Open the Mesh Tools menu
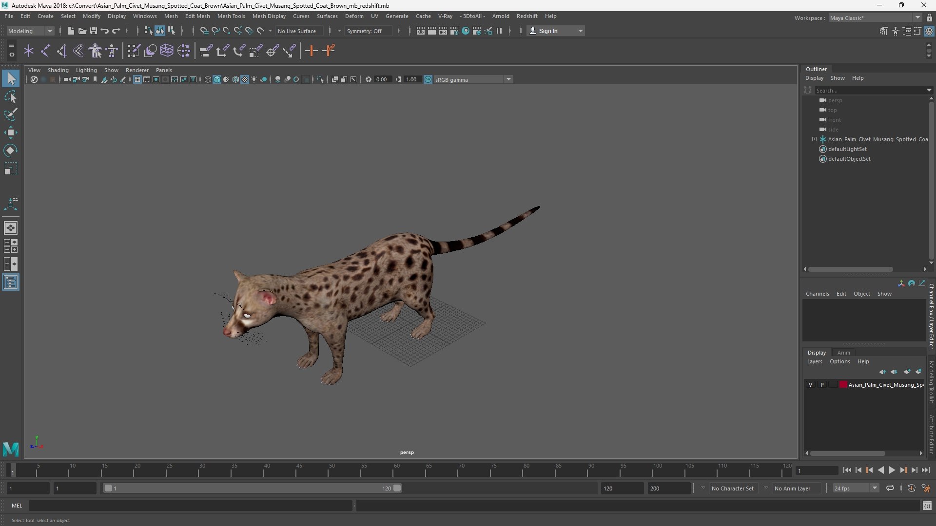 click(x=231, y=16)
